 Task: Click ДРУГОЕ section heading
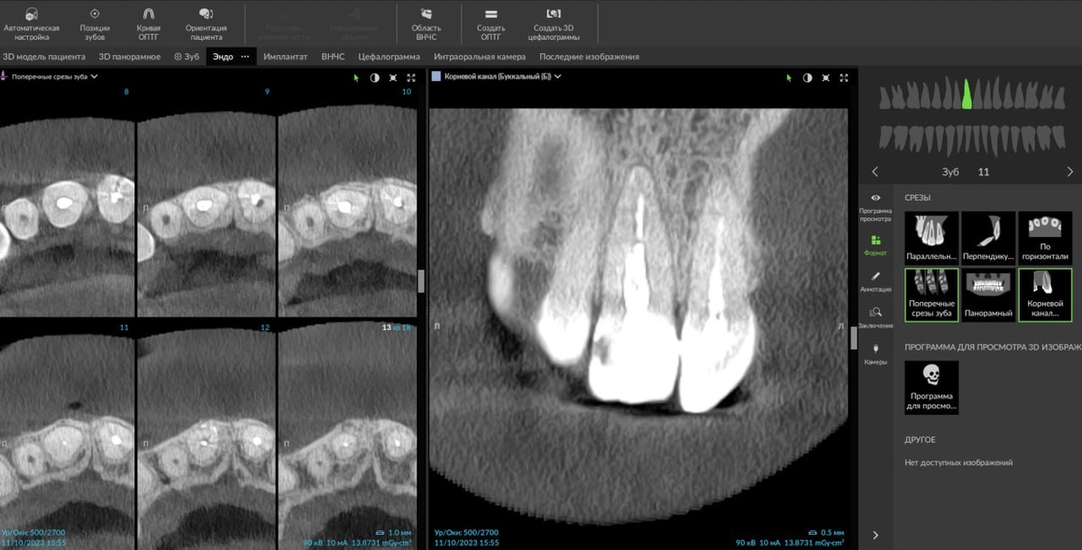click(x=920, y=440)
